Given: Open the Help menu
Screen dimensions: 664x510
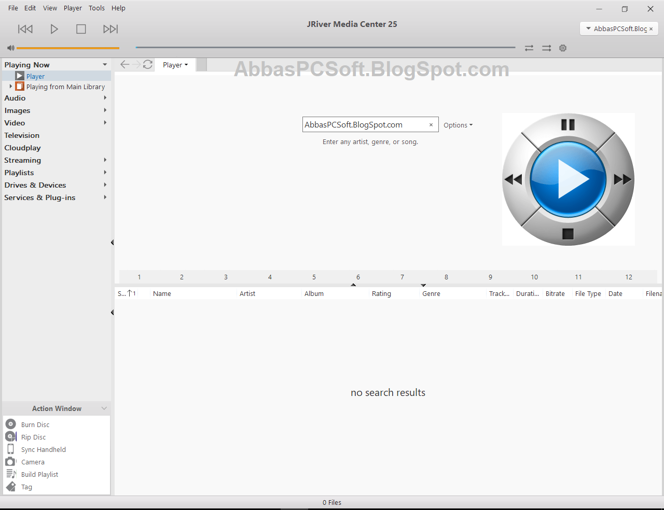Looking at the screenshot, I should tap(118, 8).
